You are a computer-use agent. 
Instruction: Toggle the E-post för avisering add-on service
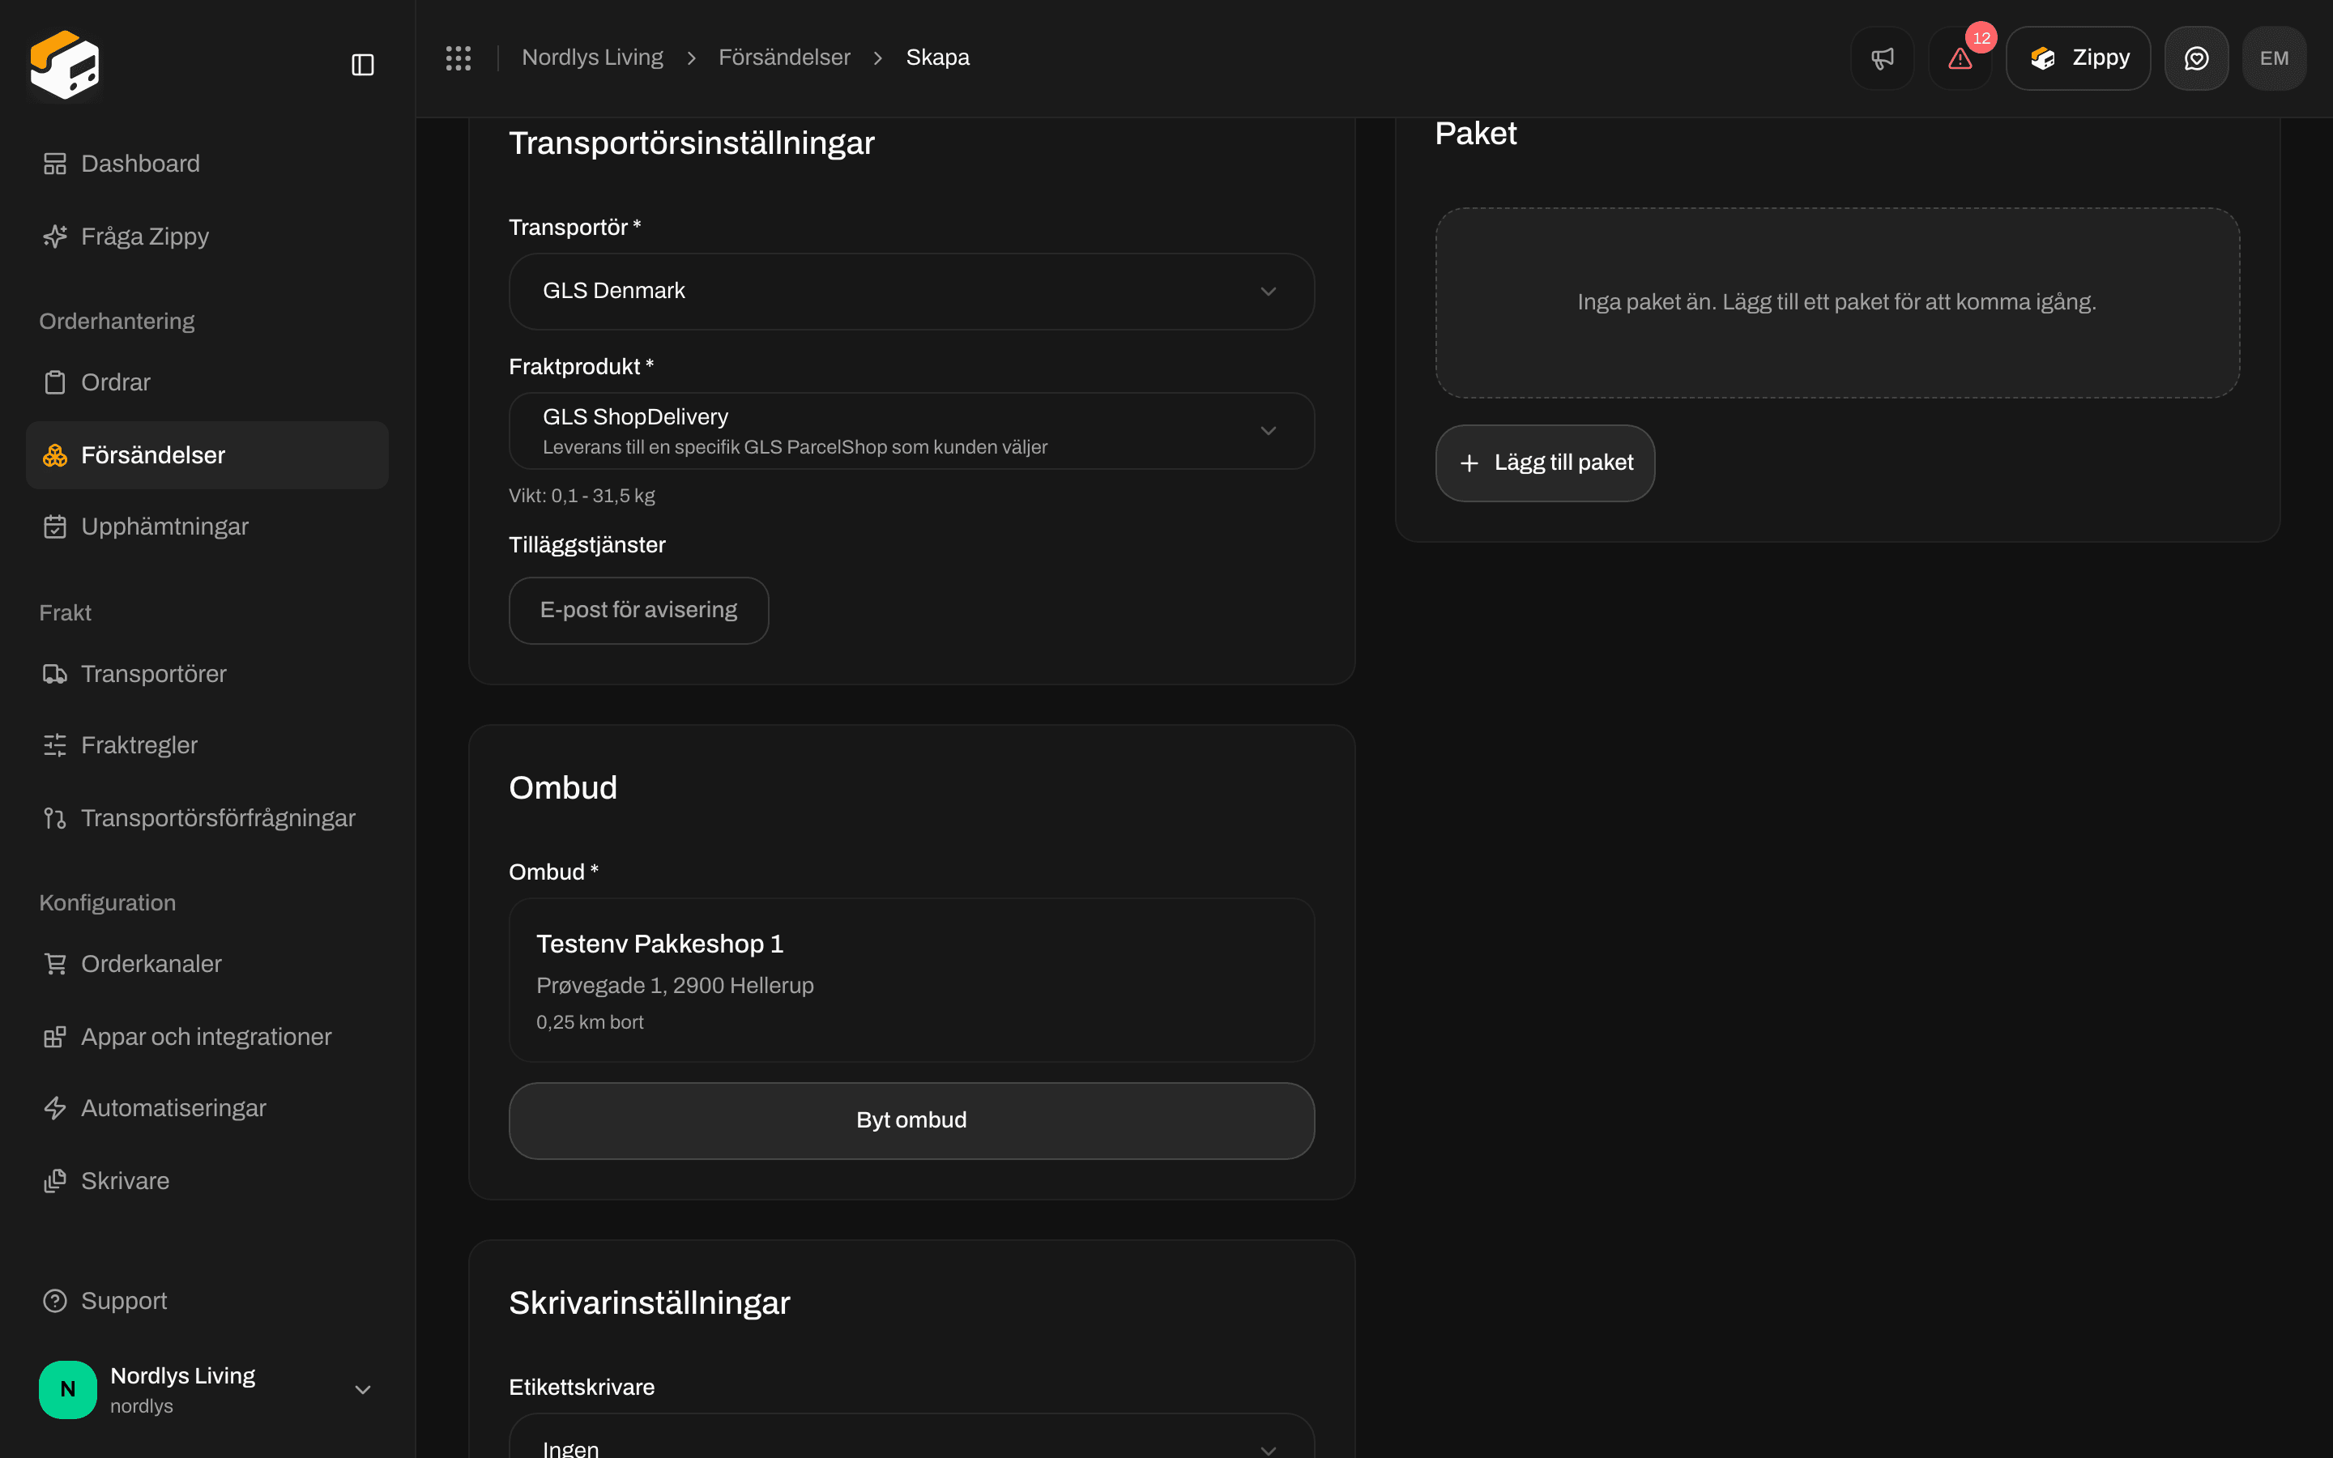tap(638, 611)
